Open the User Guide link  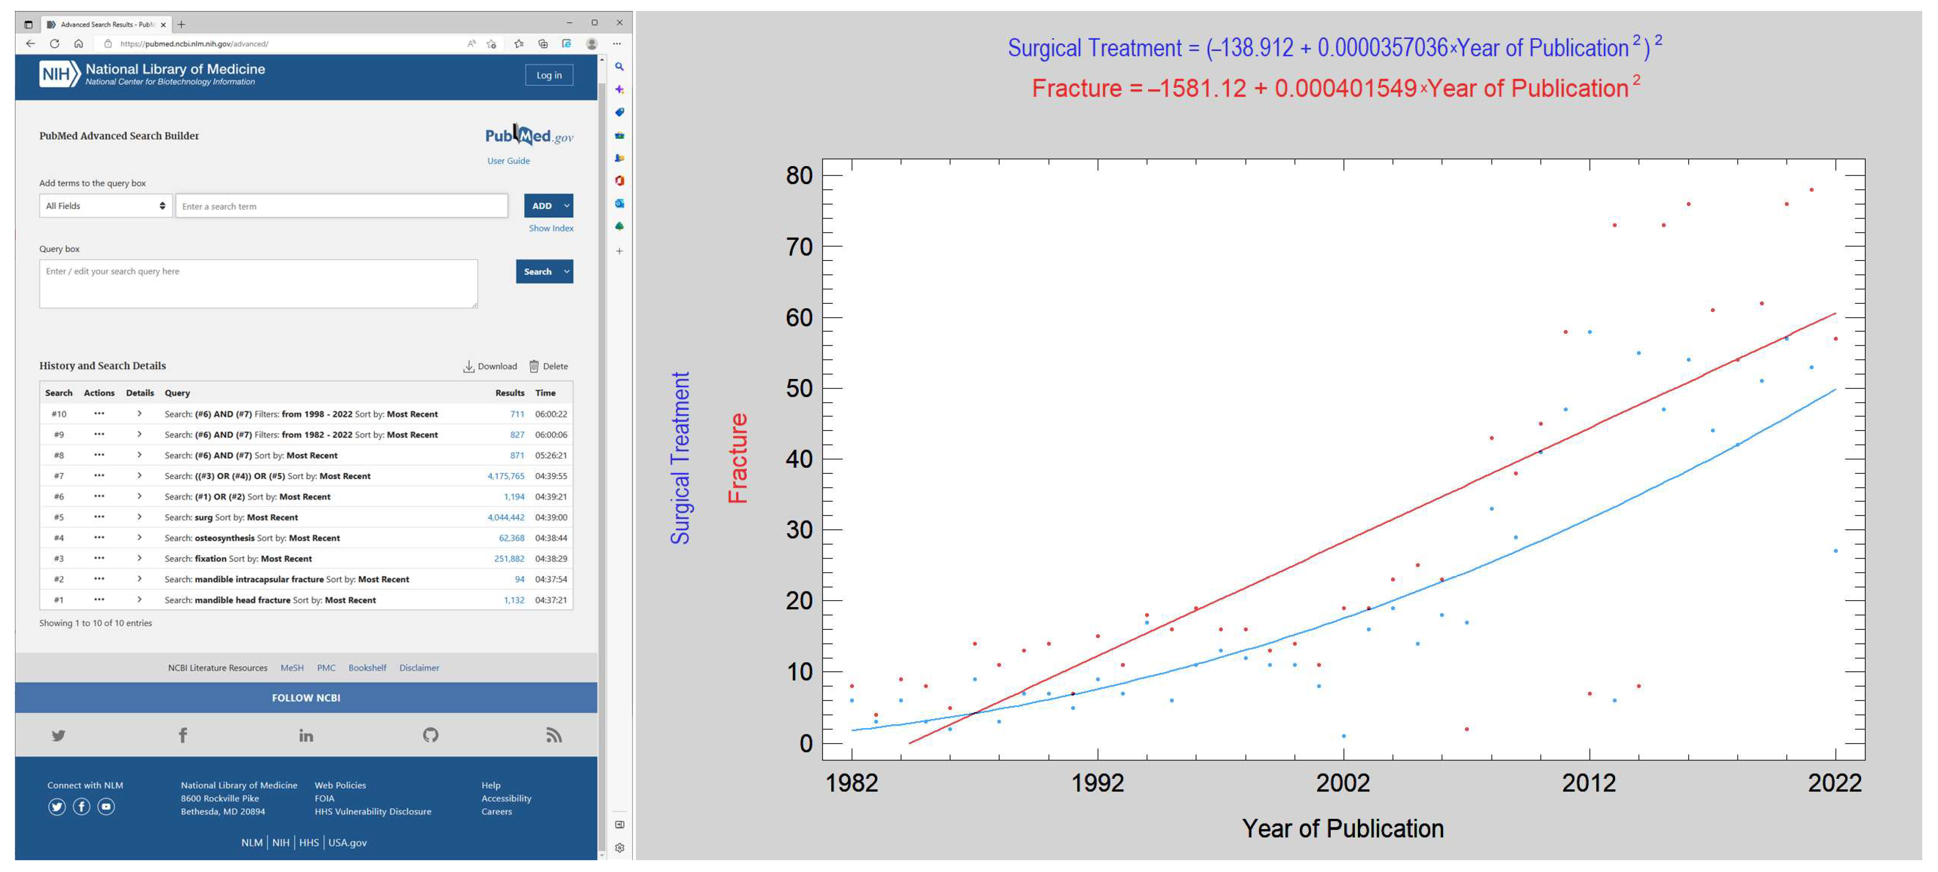coord(508,161)
